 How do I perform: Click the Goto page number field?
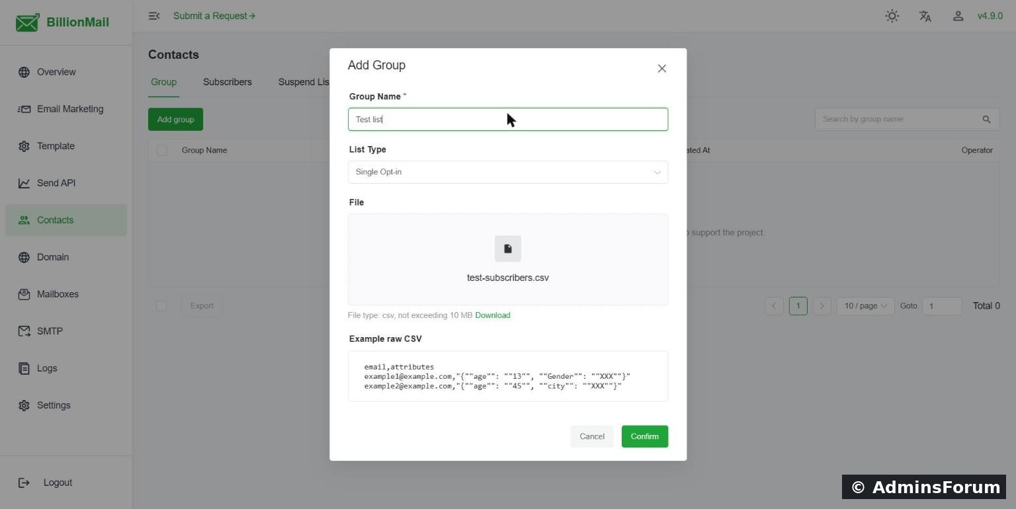point(942,306)
